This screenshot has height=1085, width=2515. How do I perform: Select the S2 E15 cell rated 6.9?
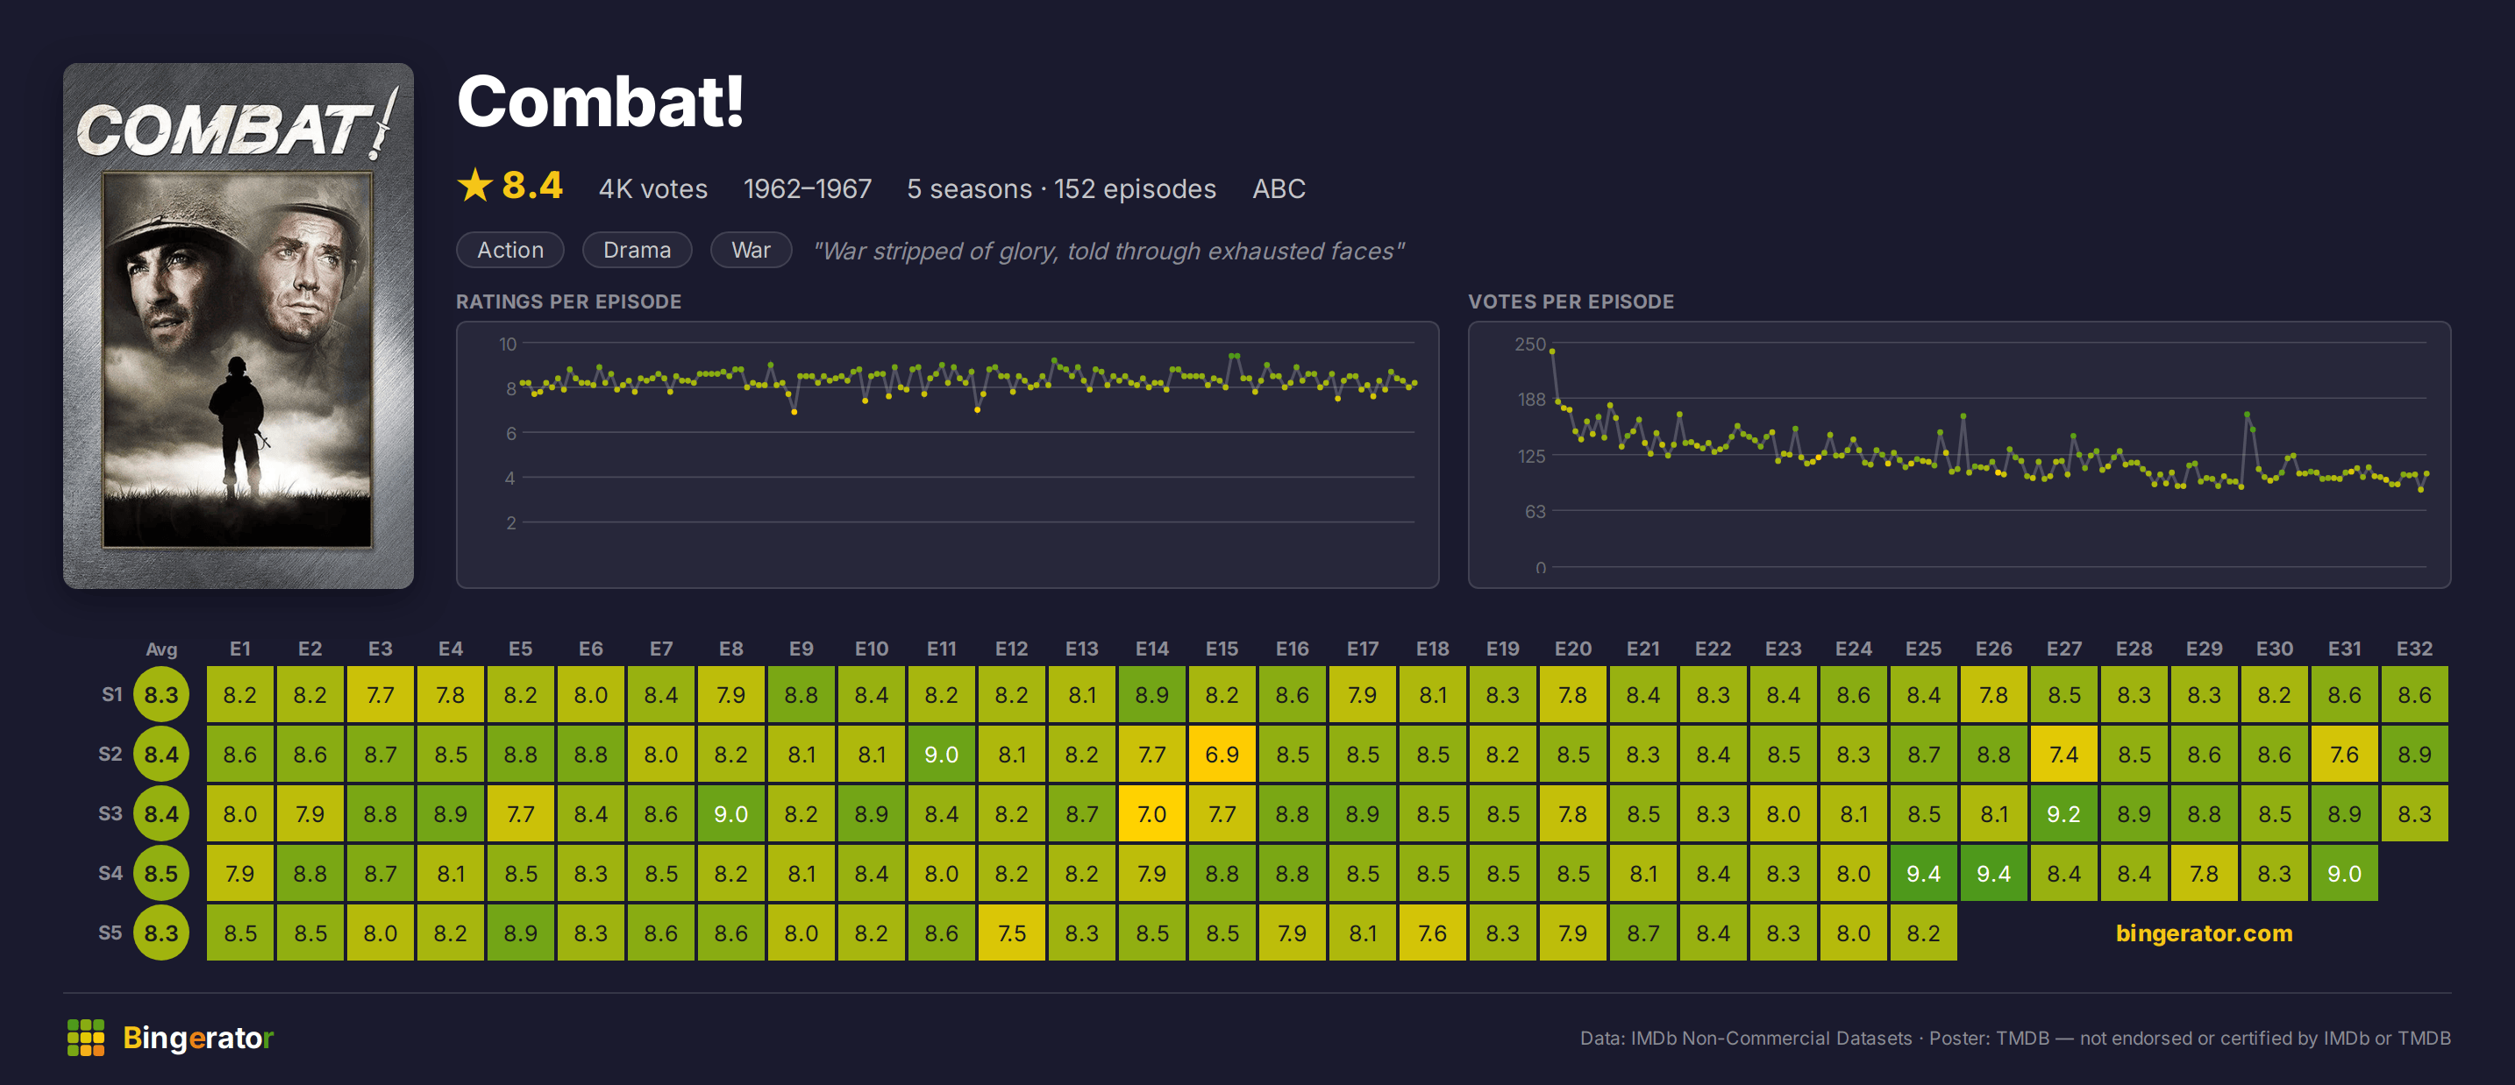1222,755
